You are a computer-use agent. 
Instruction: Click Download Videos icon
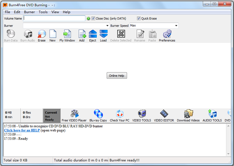(x=188, y=114)
